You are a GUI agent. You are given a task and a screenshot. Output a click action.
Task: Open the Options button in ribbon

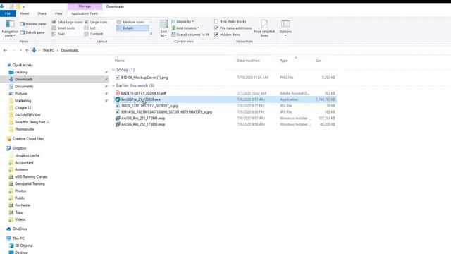(x=285, y=28)
